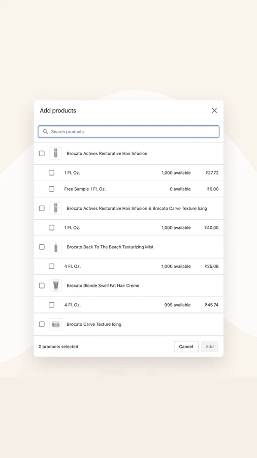Viewport: 257px width, 458px height.
Task: Select Back To The Beach Texturizing Mist checkbox
Action: pos(42,247)
